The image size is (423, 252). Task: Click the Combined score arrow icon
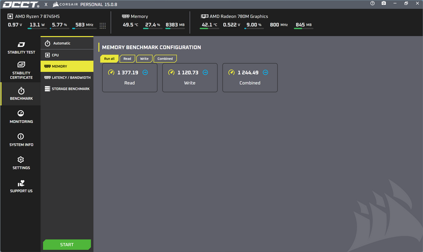tap(265, 72)
